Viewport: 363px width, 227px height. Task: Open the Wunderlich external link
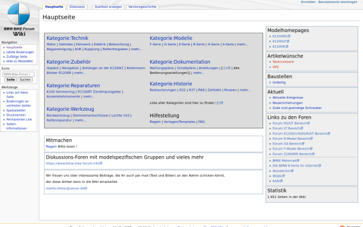click(x=283, y=171)
